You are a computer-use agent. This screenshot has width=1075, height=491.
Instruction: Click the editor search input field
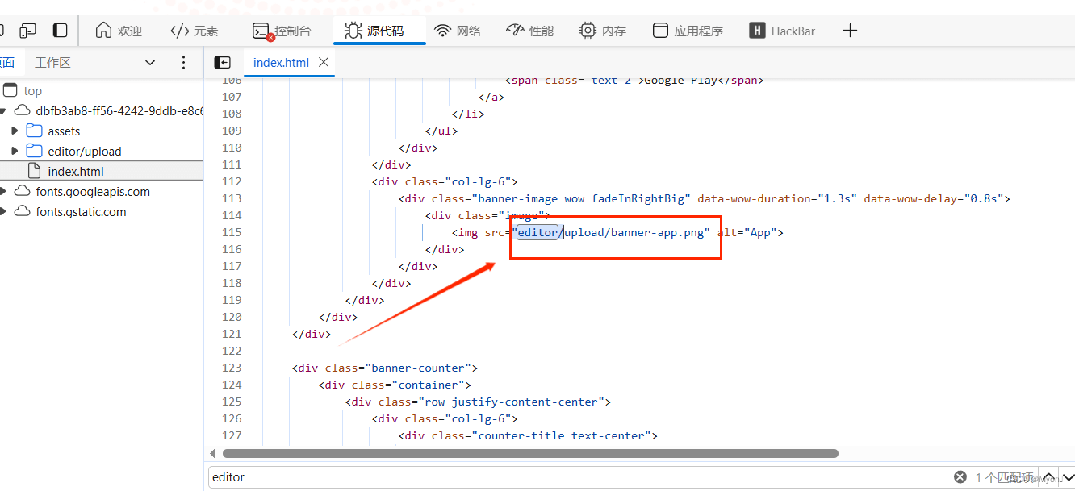click(x=484, y=476)
